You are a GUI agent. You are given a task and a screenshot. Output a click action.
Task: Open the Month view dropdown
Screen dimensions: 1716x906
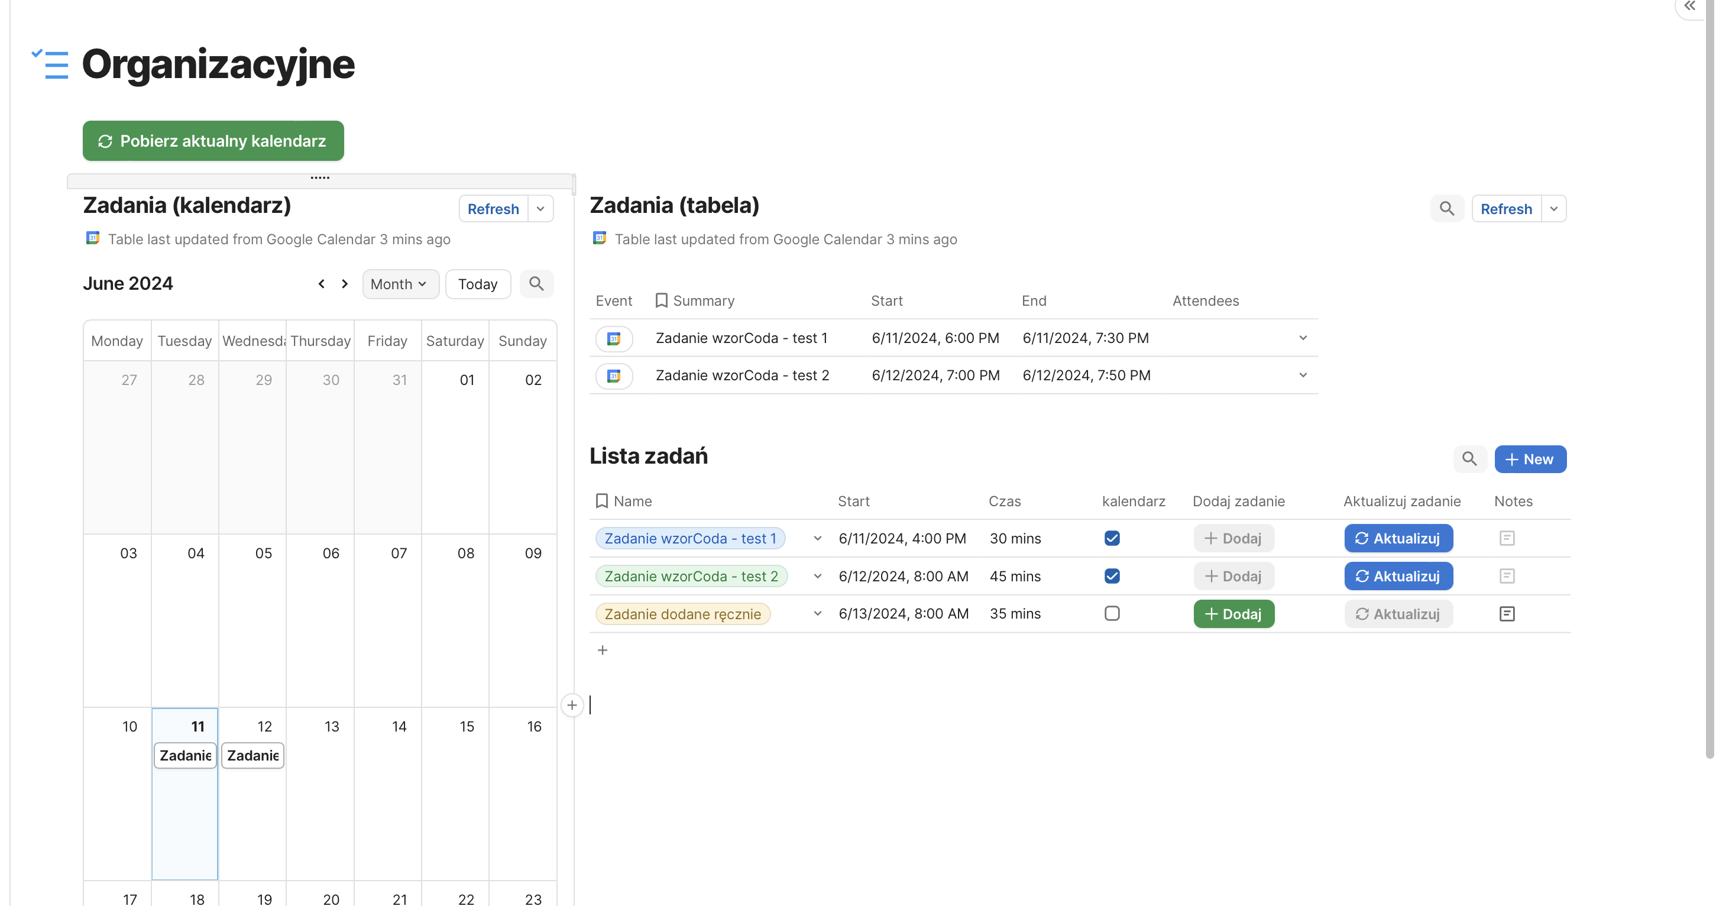(399, 284)
